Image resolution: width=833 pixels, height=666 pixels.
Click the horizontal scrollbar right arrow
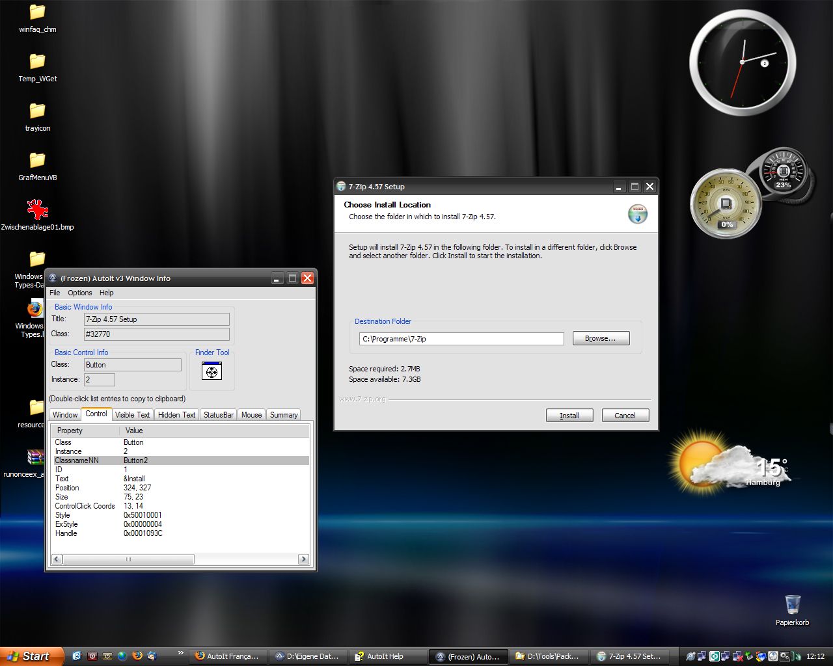pos(303,559)
